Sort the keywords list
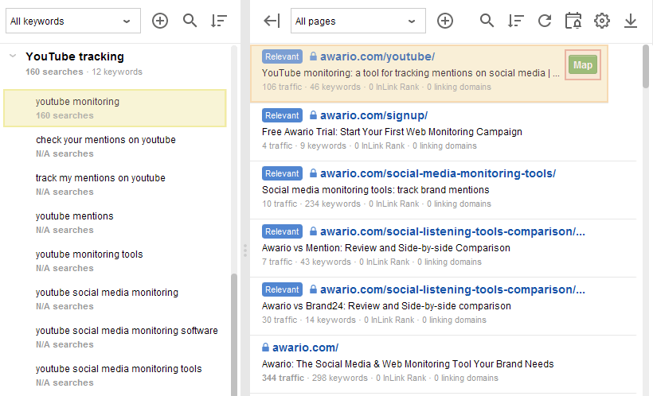Image resolution: width=653 pixels, height=396 pixels. click(x=219, y=21)
